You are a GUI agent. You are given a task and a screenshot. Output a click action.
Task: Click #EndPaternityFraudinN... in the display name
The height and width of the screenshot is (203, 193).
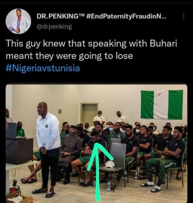pyautogui.click(x=126, y=16)
